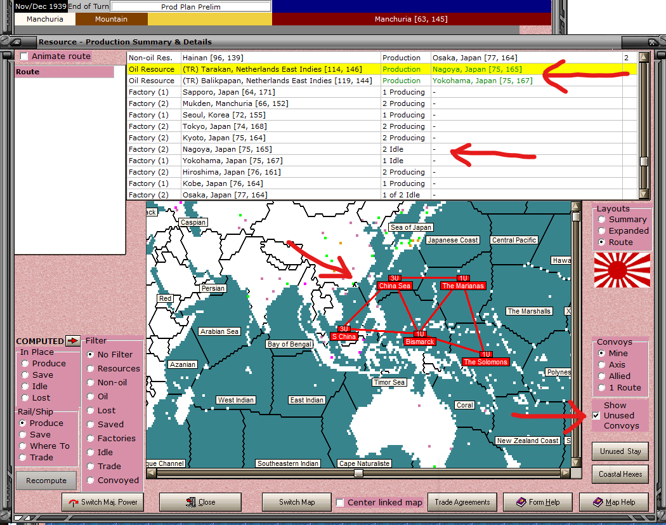Image resolution: width=666 pixels, height=525 pixels.
Task: Click map horizontal scrollbar thumb
Action: [359, 473]
